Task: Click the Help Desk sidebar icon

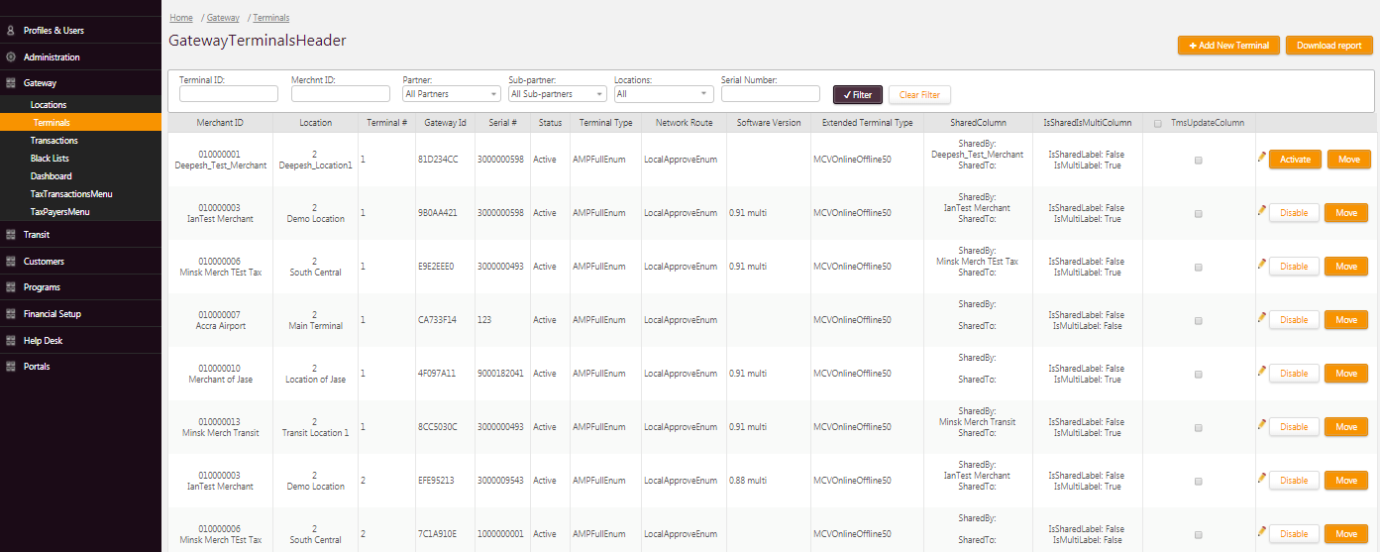Action: (x=11, y=341)
